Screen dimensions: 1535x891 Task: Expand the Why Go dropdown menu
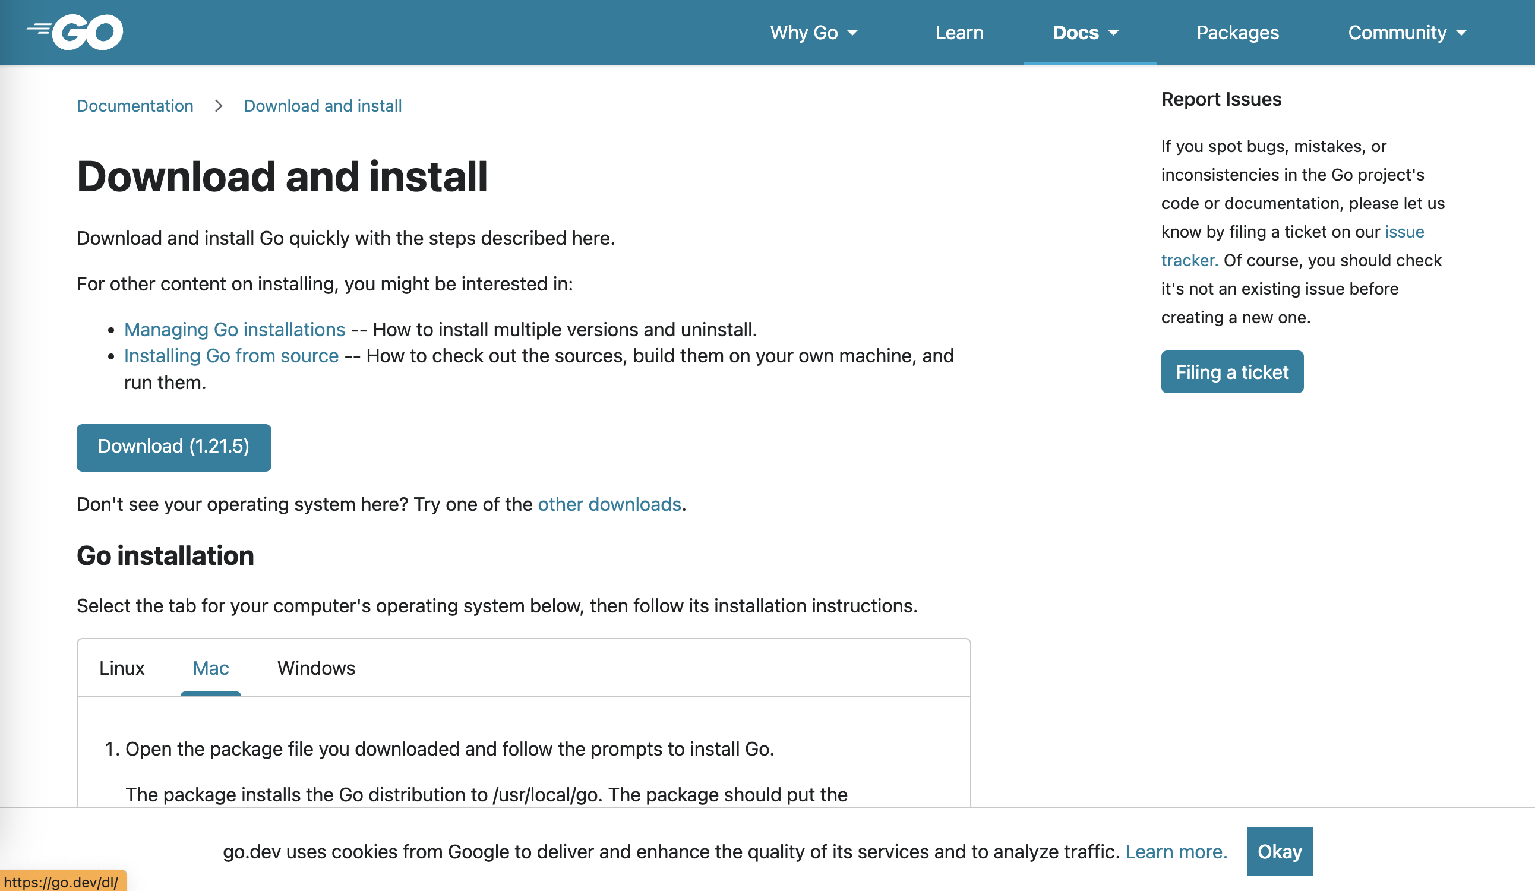pyautogui.click(x=813, y=32)
